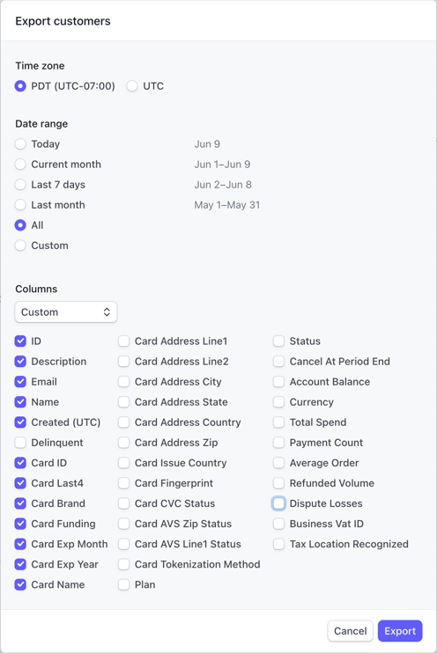Click the Cancel button
Viewport: 437px width, 653px height.
coord(351,631)
